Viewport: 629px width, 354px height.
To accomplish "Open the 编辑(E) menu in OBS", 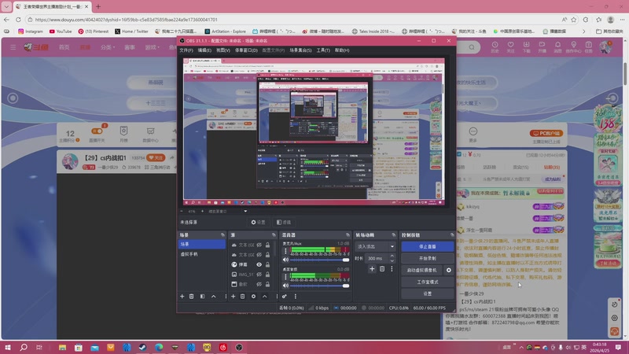I will tap(204, 50).
